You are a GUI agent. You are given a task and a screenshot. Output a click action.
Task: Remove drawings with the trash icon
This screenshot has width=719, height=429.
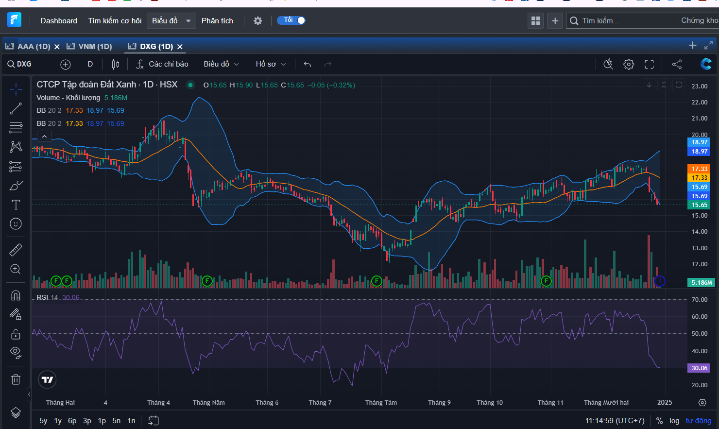tap(16, 379)
